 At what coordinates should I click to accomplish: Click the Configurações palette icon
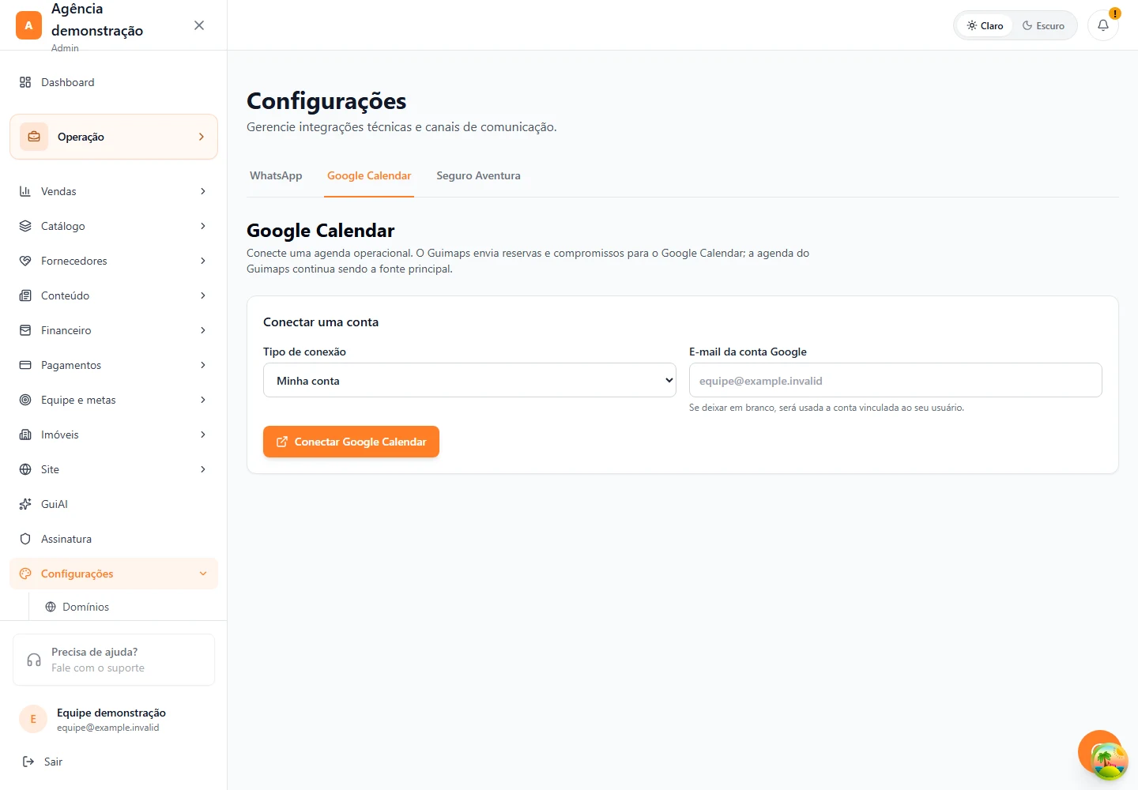25,574
